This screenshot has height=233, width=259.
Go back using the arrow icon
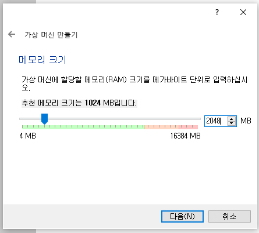click(12, 34)
